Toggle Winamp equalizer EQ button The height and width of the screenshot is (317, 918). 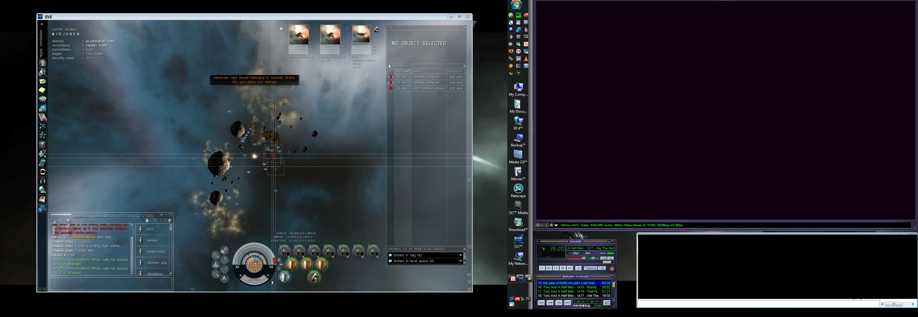pyautogui.click(x=603, y=258)
